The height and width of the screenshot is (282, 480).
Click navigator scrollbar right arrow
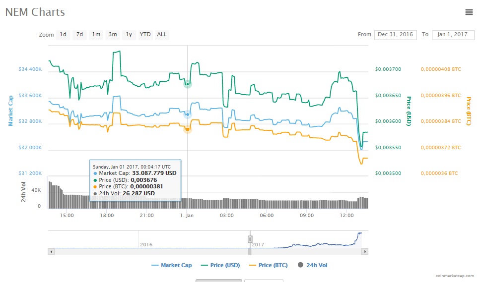[365, 252]
